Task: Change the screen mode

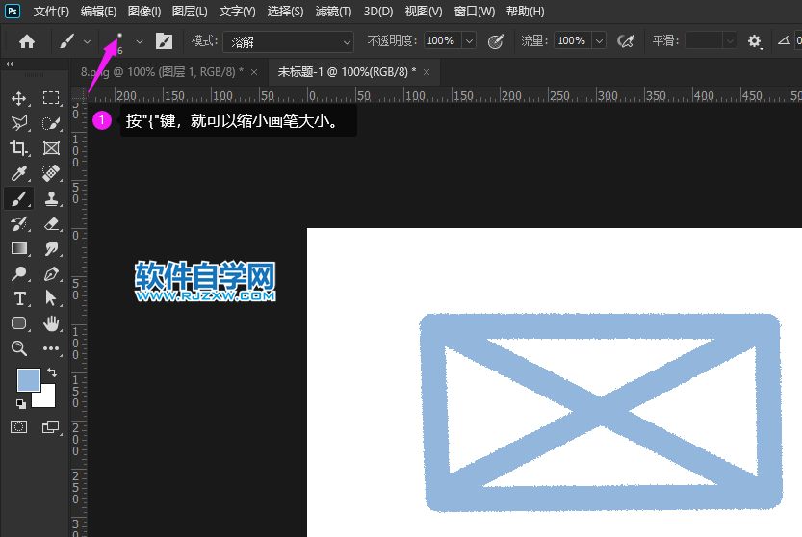Action: pos(50,427)
